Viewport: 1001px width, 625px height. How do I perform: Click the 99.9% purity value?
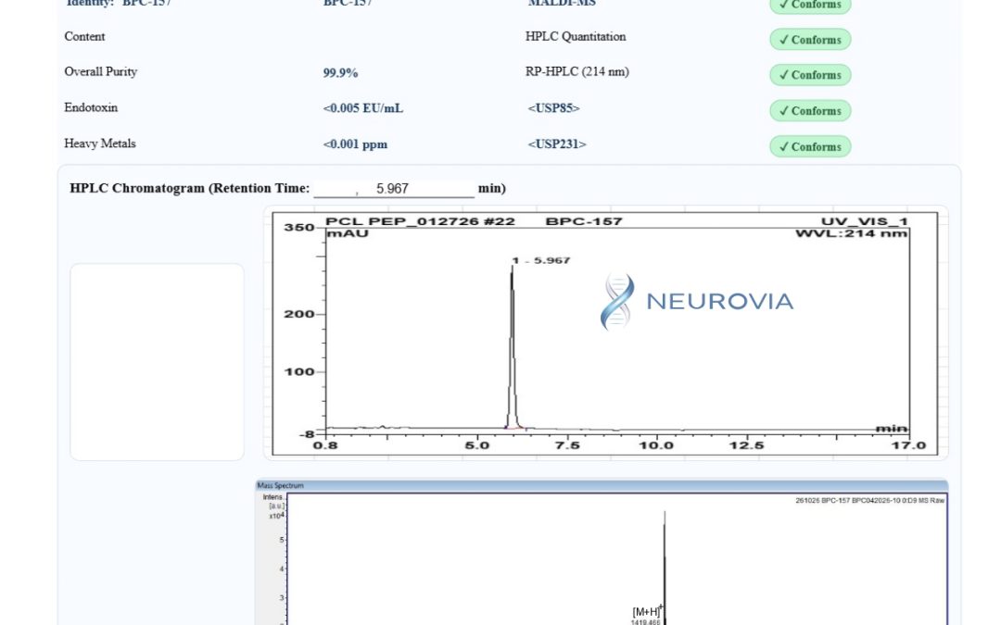click(x=340, y=73)
